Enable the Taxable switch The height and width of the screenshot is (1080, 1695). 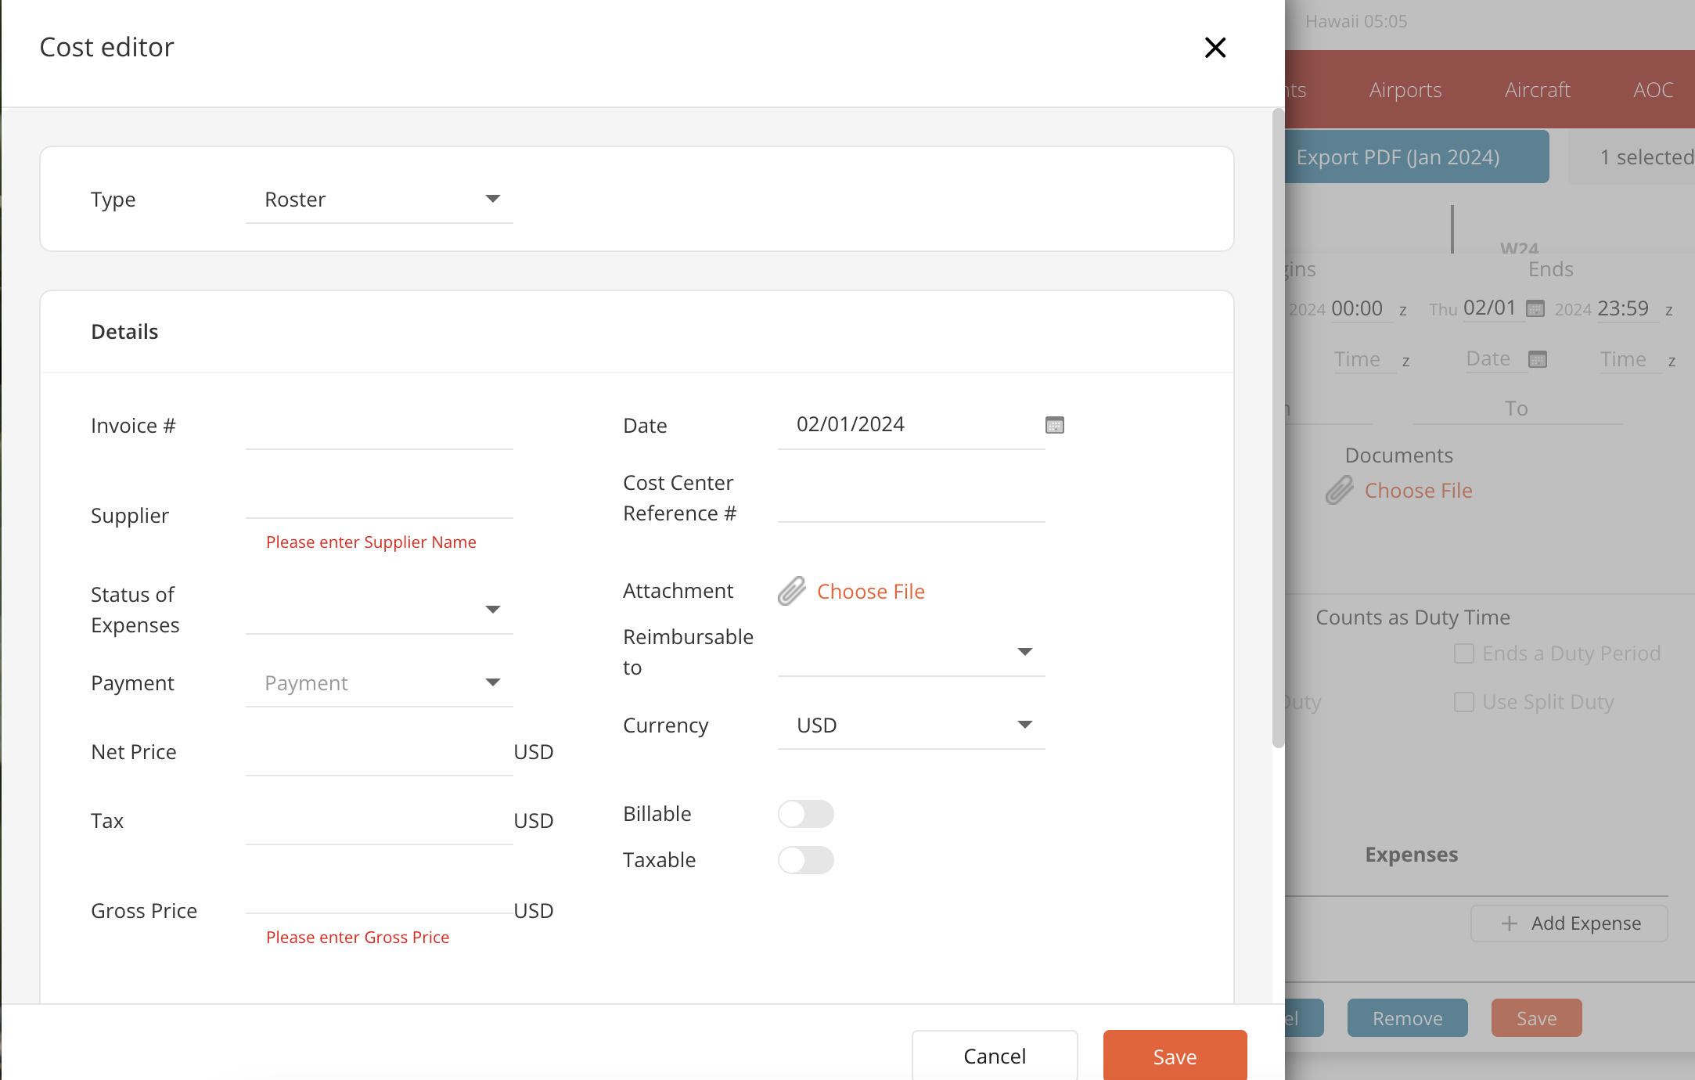pos(805,860)
